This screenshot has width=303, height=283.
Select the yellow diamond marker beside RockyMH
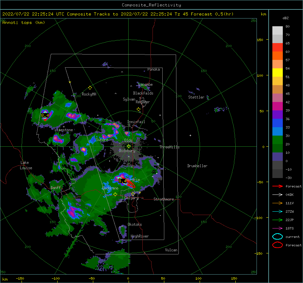click(90, 88)
